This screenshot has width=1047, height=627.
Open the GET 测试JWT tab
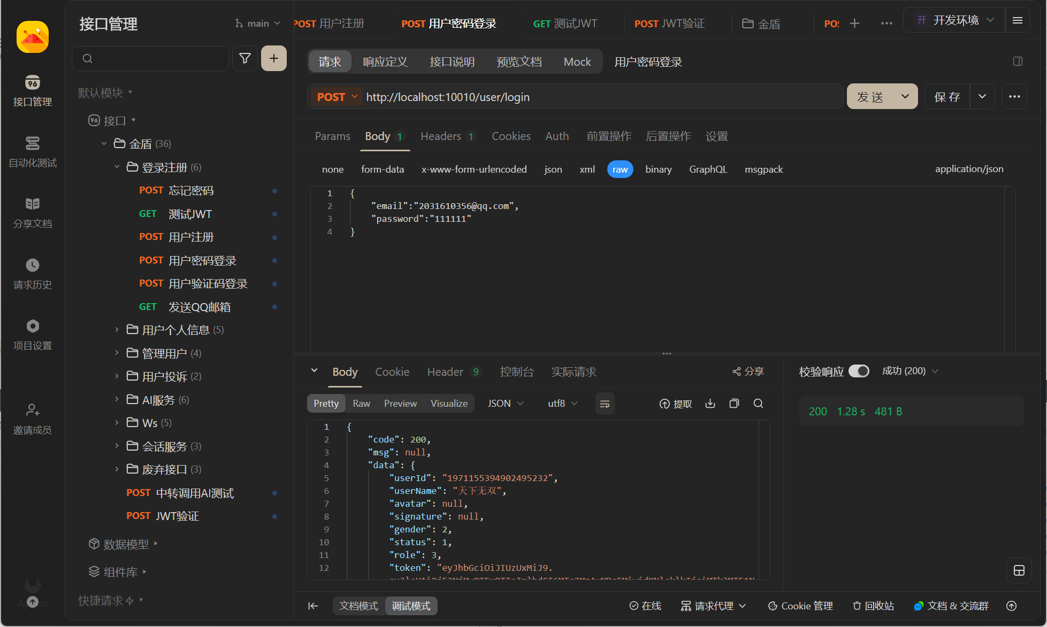565,24
